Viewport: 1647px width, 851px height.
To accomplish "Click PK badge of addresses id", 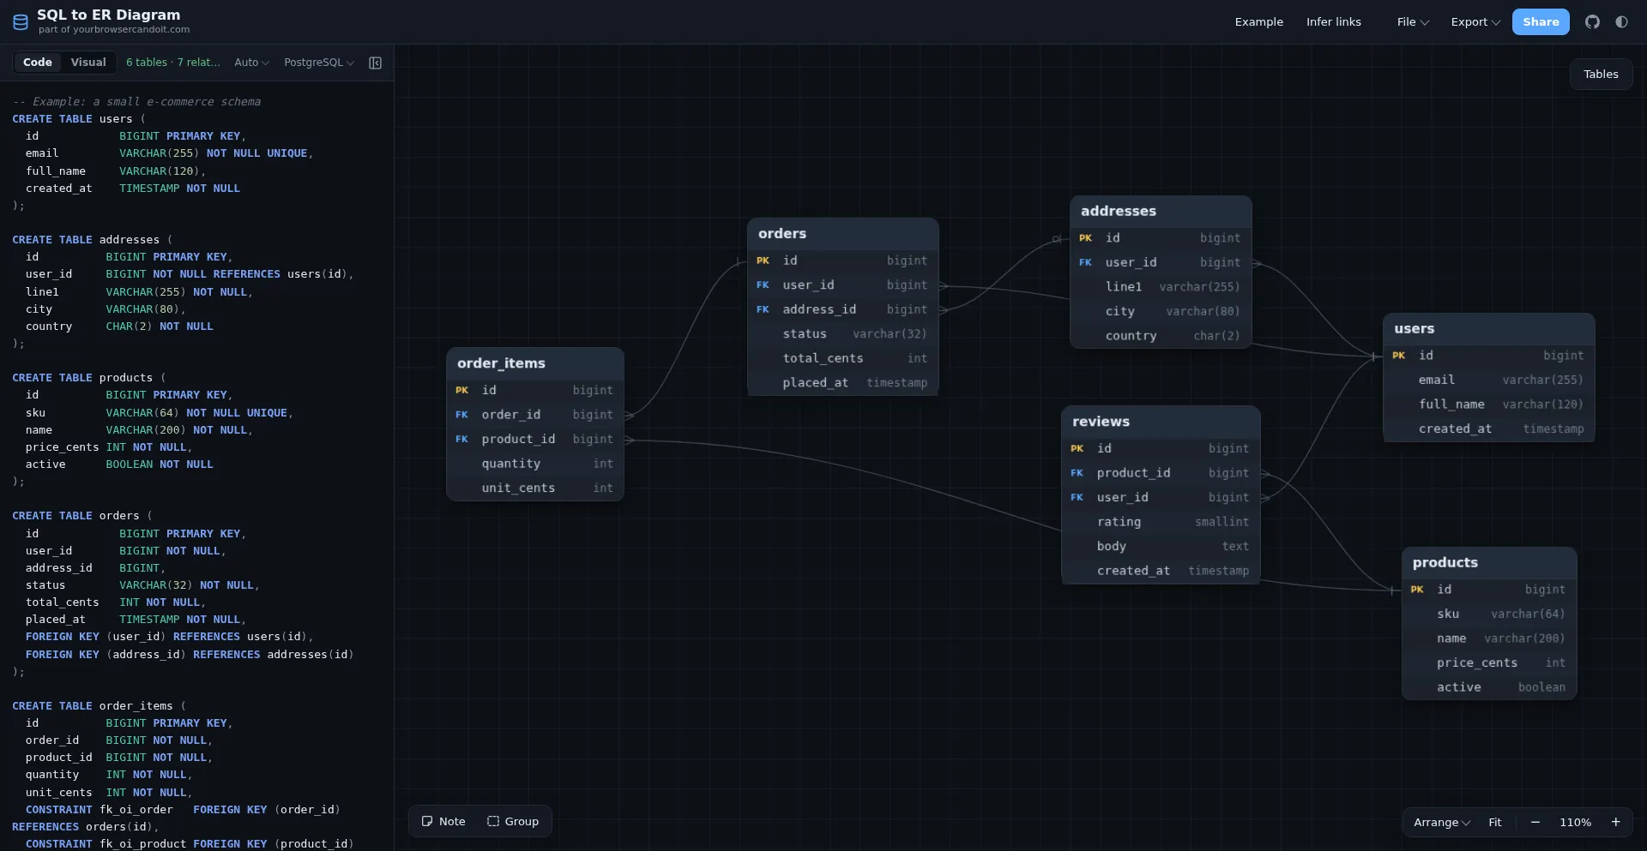I will coord(1085,238).
